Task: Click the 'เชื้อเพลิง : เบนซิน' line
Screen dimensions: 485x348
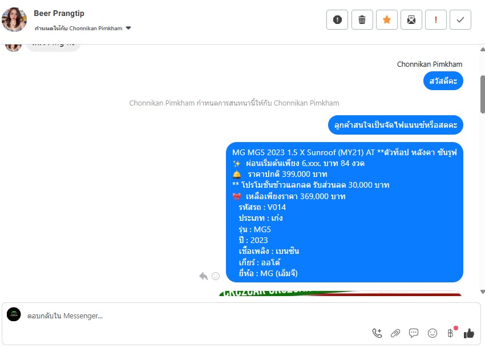Action: (269, 251)
